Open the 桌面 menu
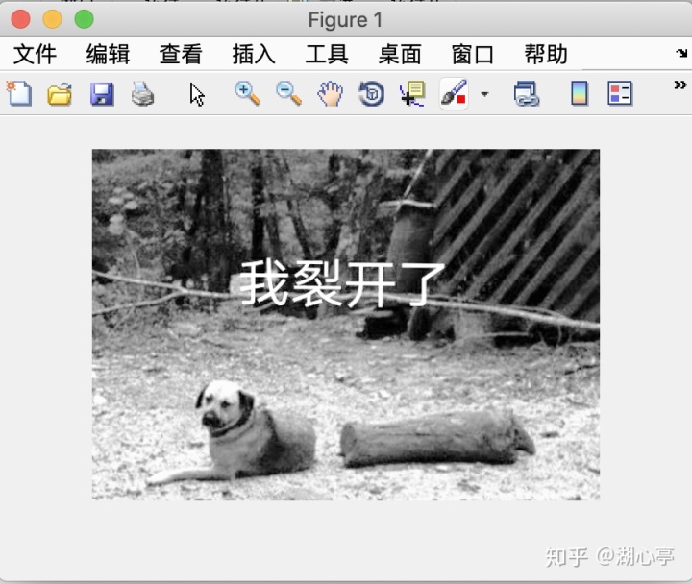Viewport: 692px width, 584px height. pos(400,54)
